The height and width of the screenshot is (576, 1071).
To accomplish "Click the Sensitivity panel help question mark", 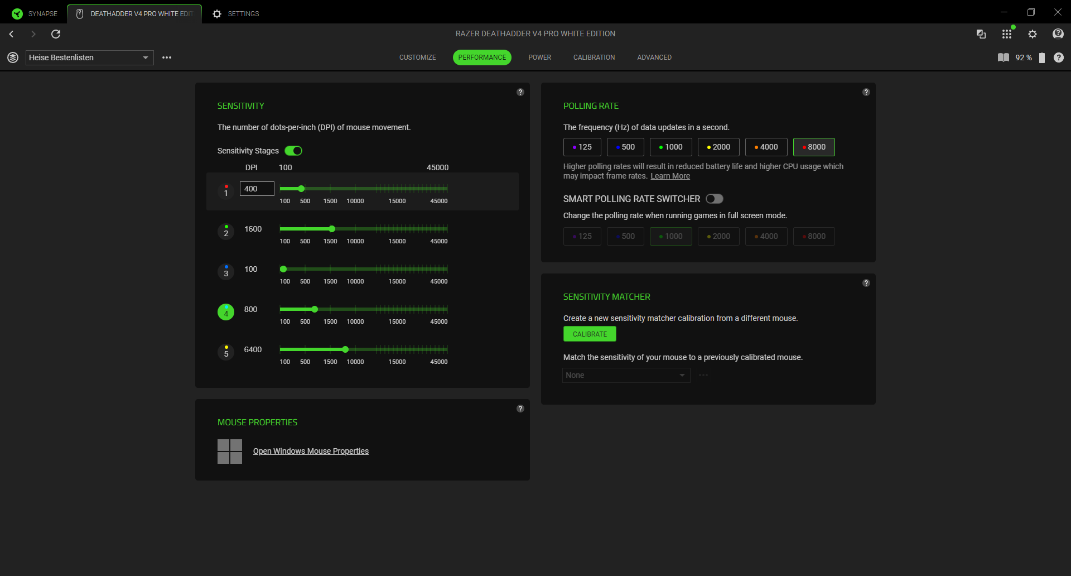I will pos(520,92).
